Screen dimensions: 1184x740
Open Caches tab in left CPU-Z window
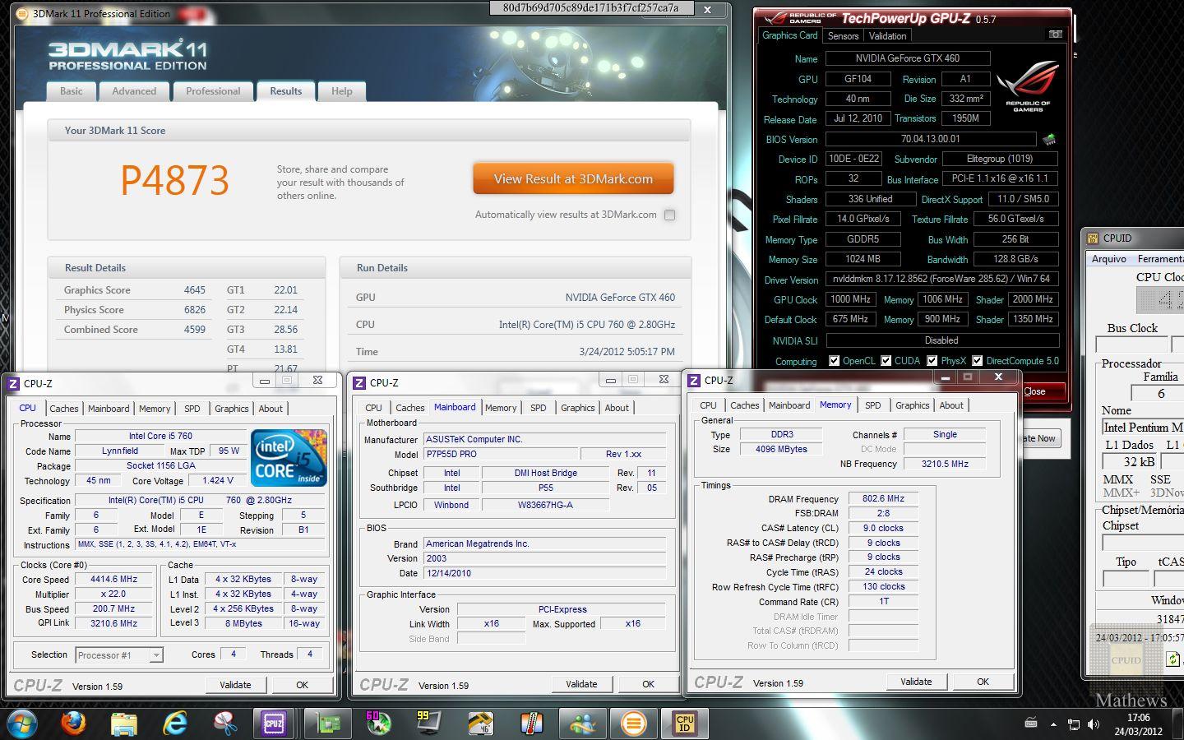64,409
